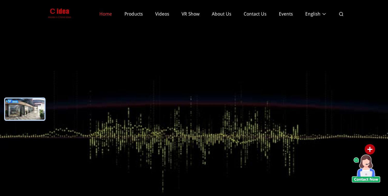The image size is (388, 196).
Task: Click the 'Made in China idea' tagline
Action: point(59,17)
